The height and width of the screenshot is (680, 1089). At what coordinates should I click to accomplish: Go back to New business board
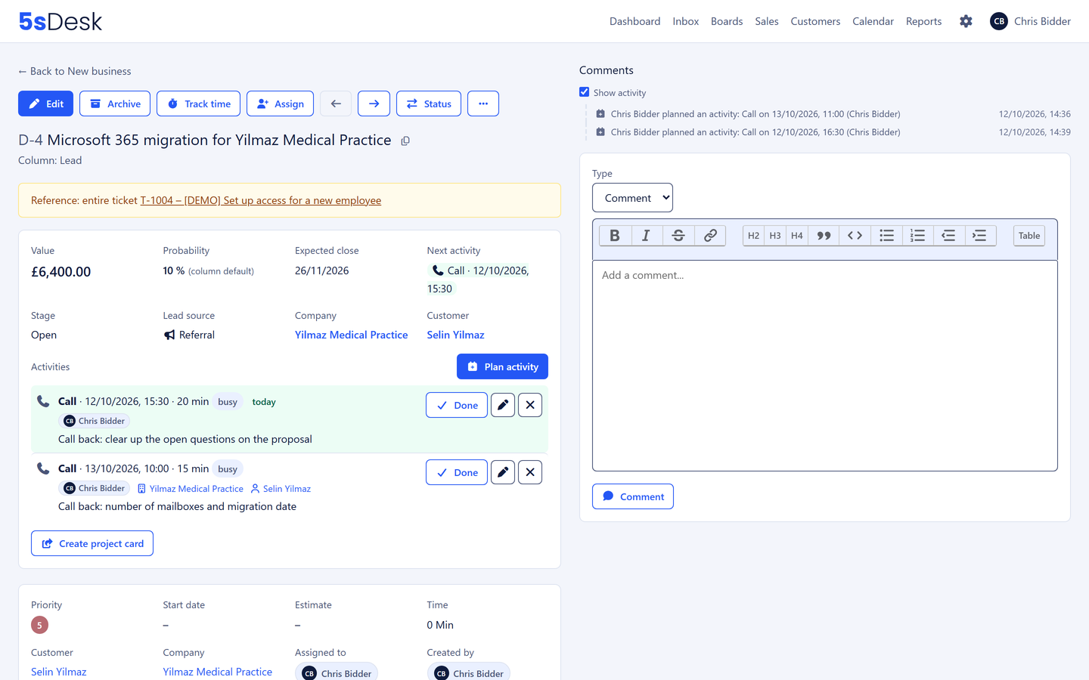pos(75,71)
